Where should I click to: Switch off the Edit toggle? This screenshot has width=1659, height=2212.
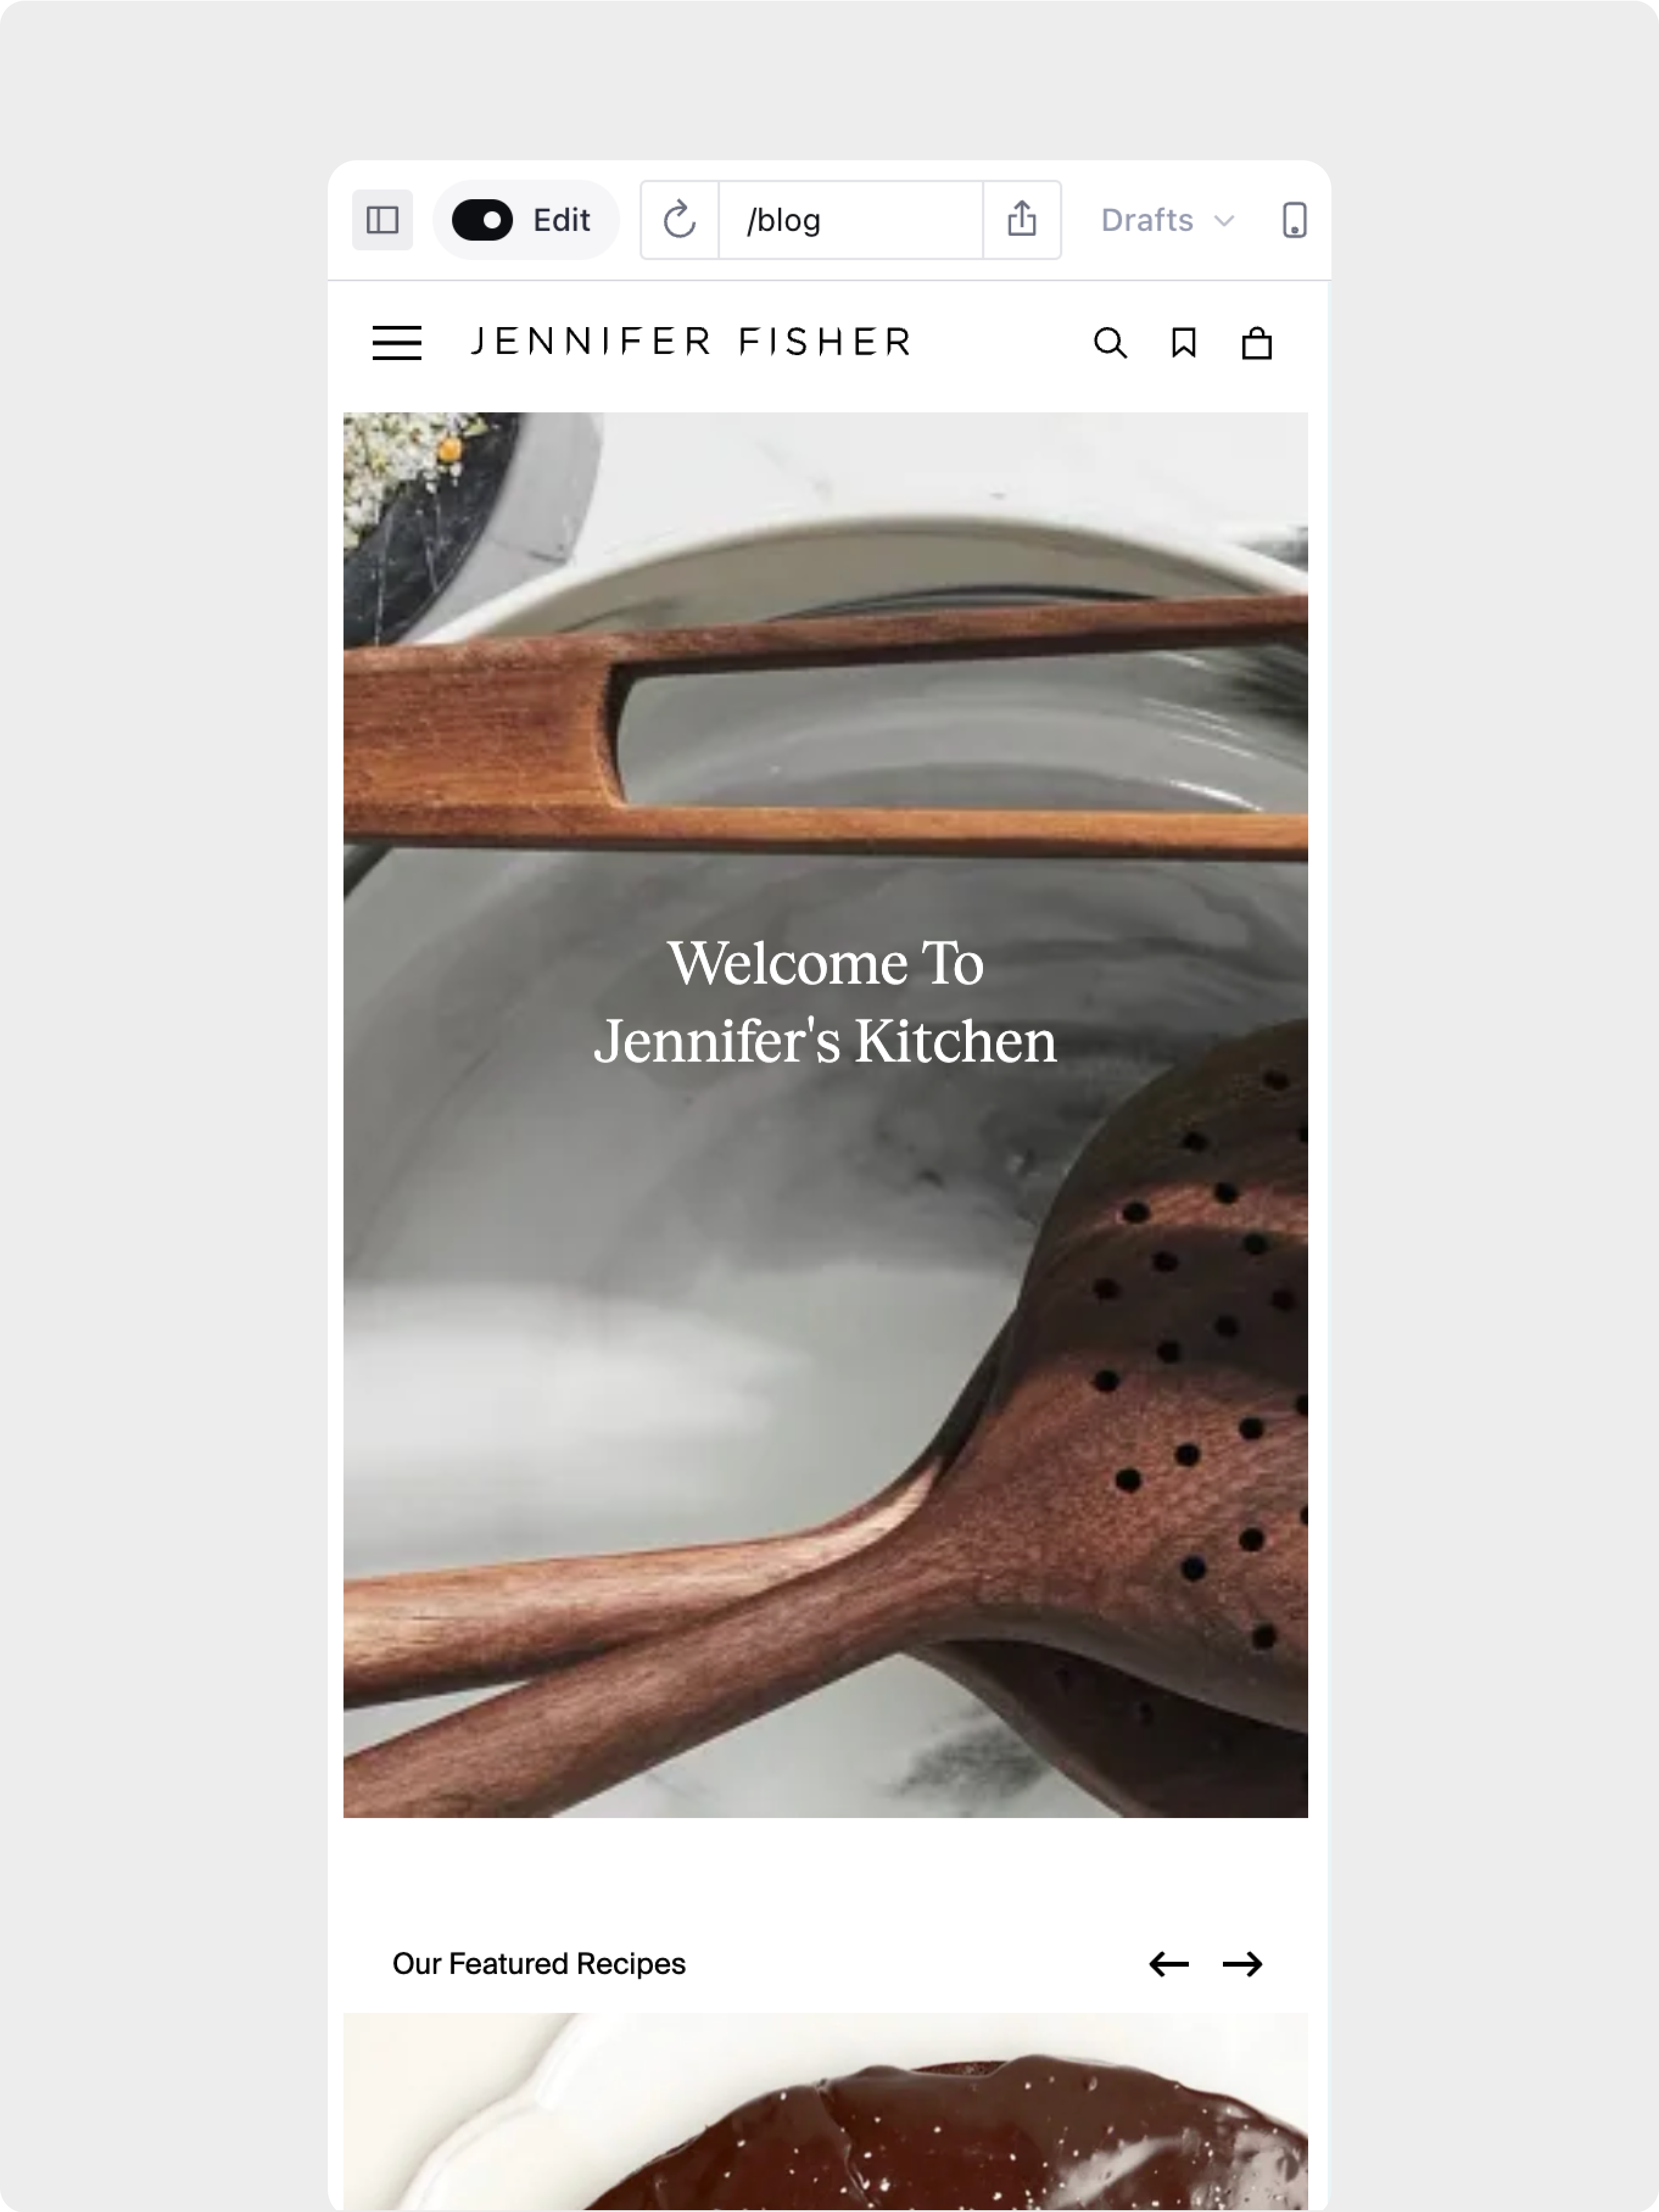point(482,220)
